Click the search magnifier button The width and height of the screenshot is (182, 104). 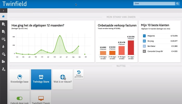coord(178,4)
